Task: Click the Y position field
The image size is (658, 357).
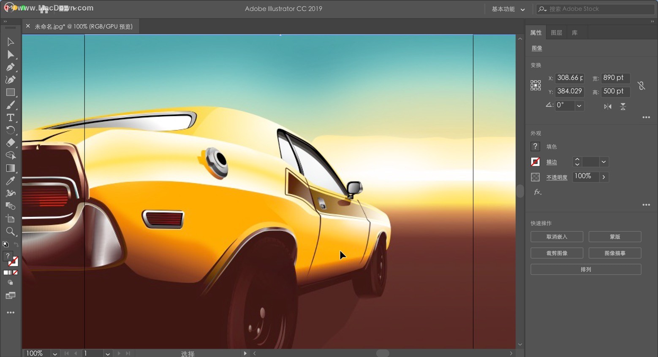Action: [569, 91]
